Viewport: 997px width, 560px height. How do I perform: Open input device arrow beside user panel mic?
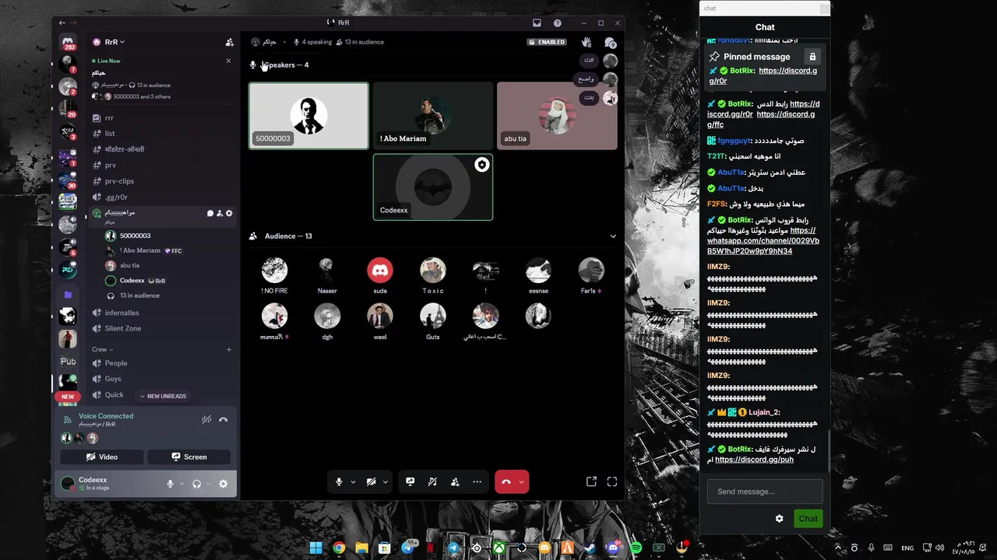pyautogui.click(x=181, y=484)
